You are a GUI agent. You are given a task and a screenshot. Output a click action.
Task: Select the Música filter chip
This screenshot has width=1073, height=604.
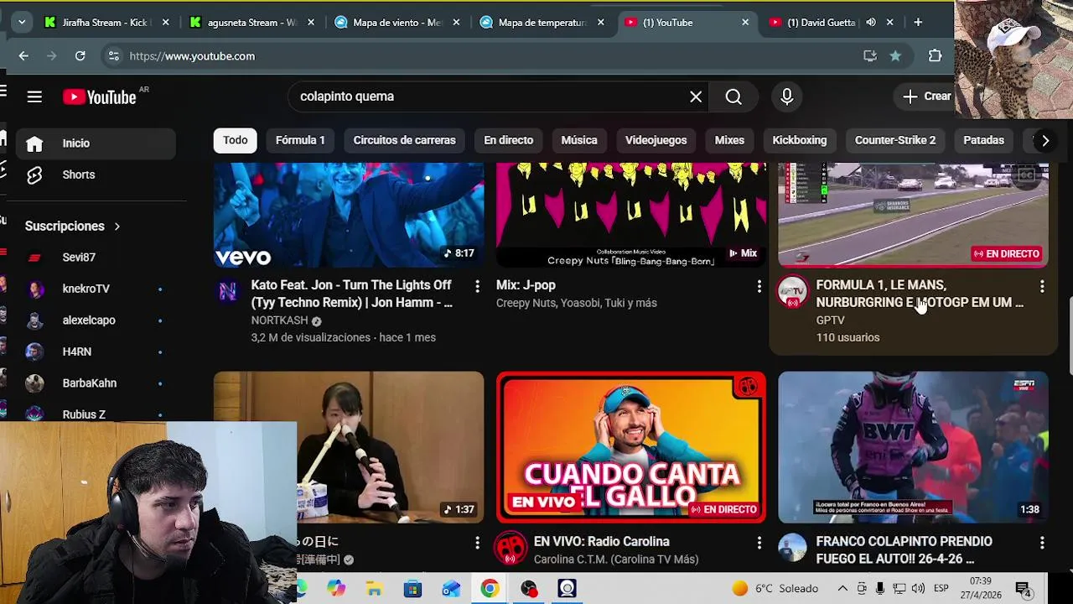click(x=579, y=140)
